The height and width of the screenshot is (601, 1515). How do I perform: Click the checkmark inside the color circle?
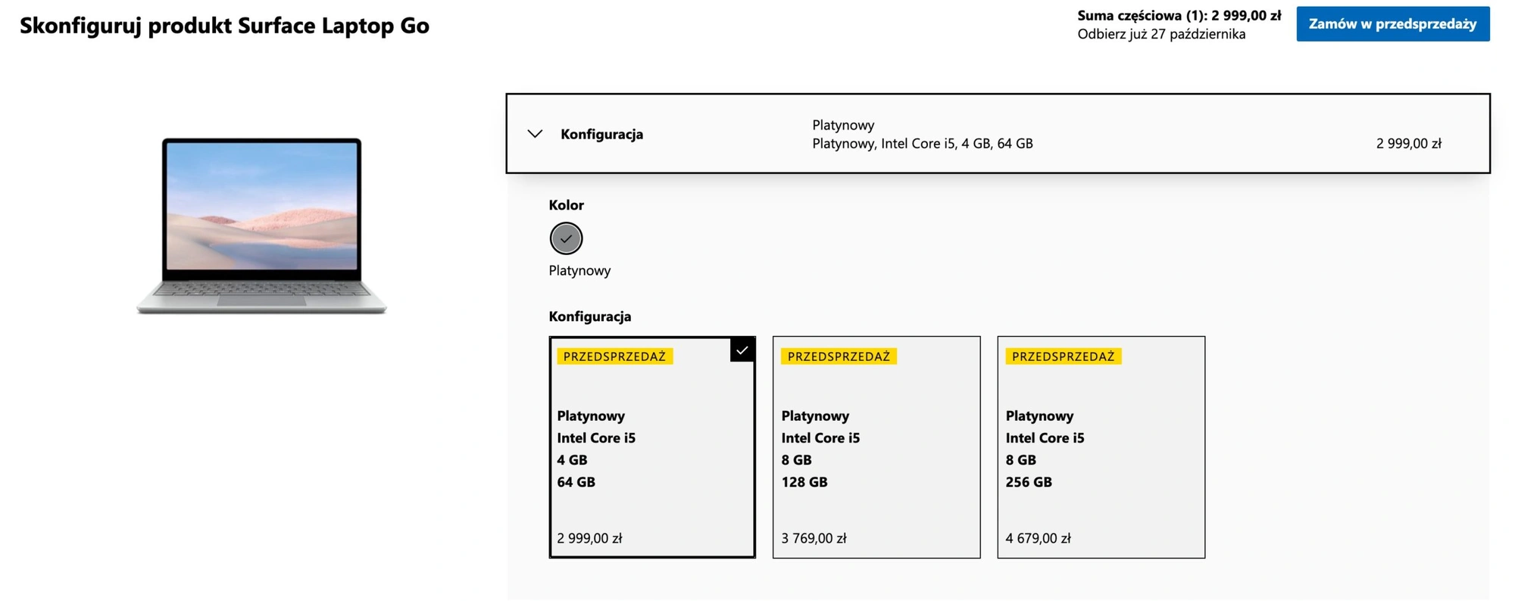pyautogui.click(x=566, y=238)
